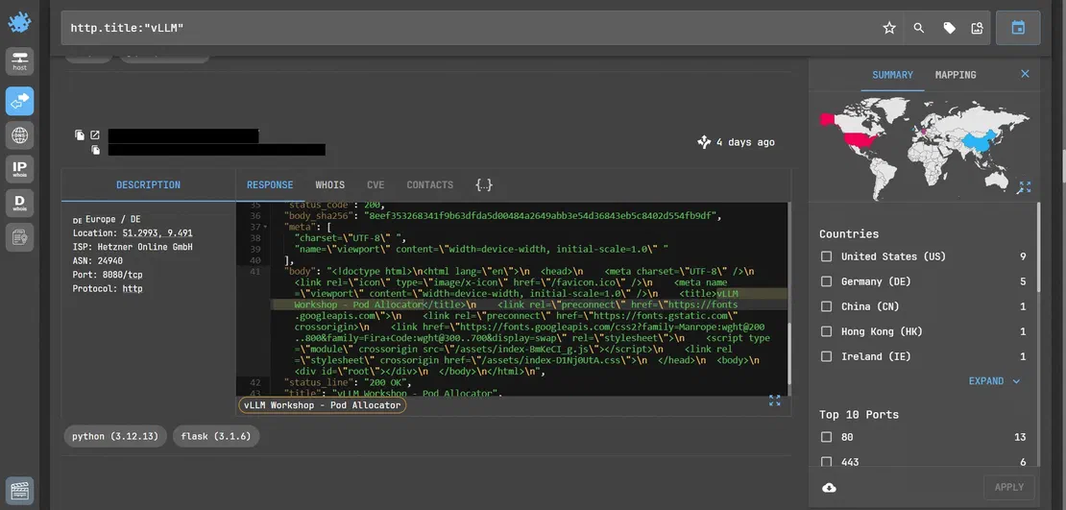Check the Germany (DE) filter
The width and height of the screenshot is (1066, 510).
826,281
